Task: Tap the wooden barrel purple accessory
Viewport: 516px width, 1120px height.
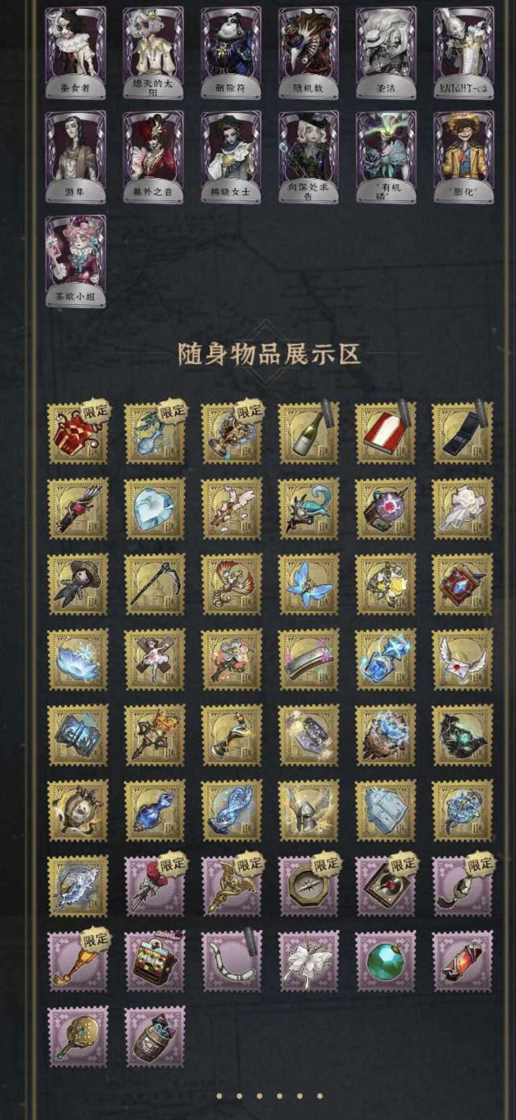Action: coord(155,1036)
